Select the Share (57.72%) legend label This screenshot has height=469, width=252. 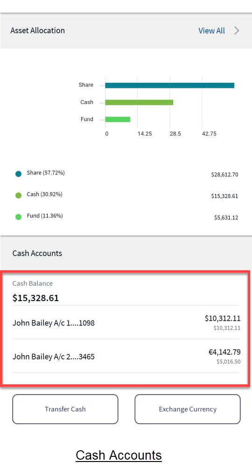[46, 173]
